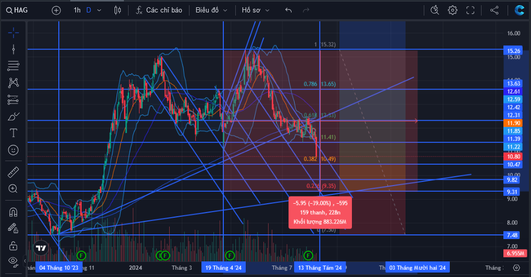
Task: Redo the last chart action
Action: point(306,10)
